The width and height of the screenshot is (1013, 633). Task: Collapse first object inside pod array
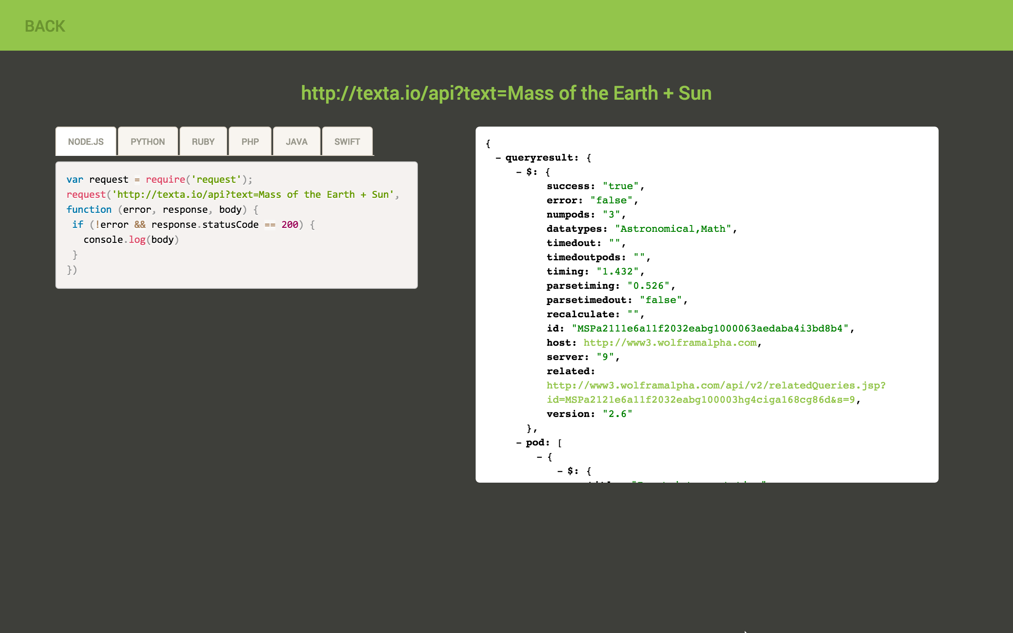pyautogui.click(x=539, y=457)
